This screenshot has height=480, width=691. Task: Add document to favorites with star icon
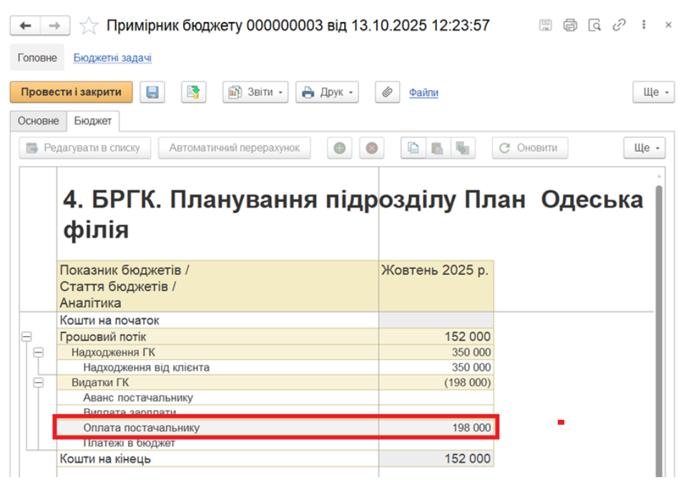click(89, 26)
